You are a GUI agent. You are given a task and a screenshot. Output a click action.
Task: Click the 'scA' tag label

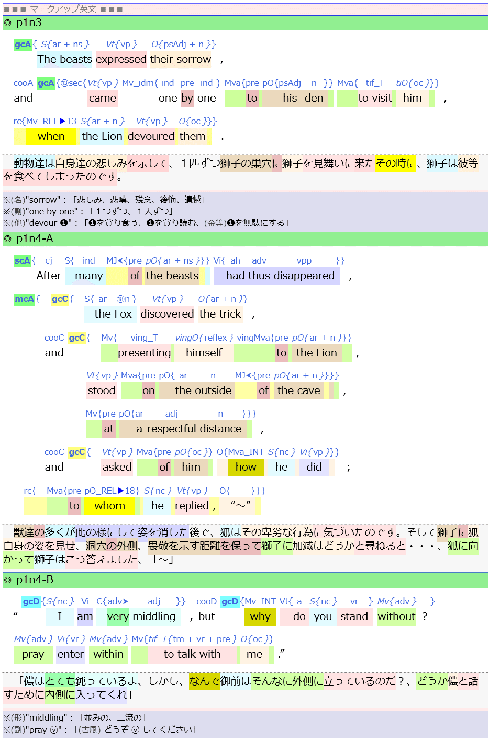point(23,260)
